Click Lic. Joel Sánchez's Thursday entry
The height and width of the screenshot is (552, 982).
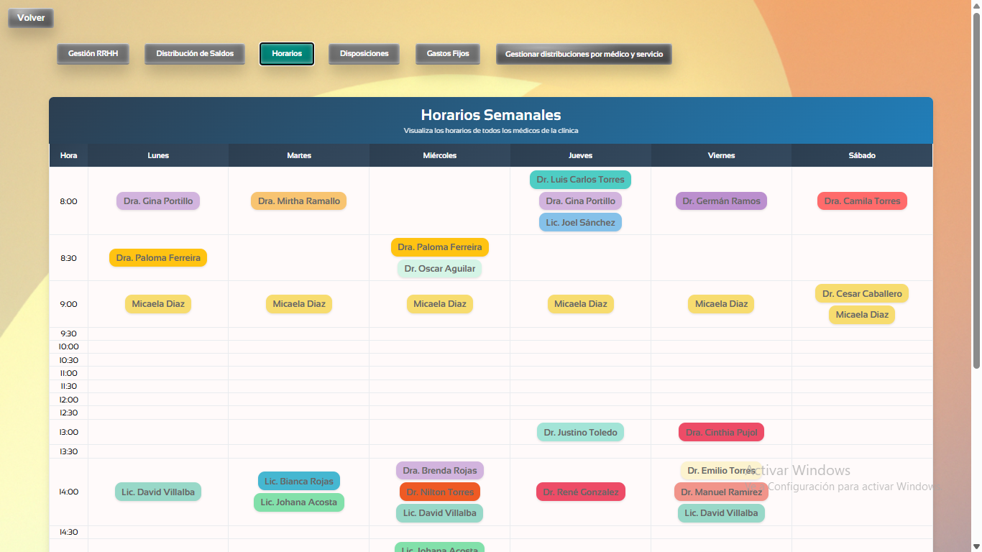click(580, 222)
